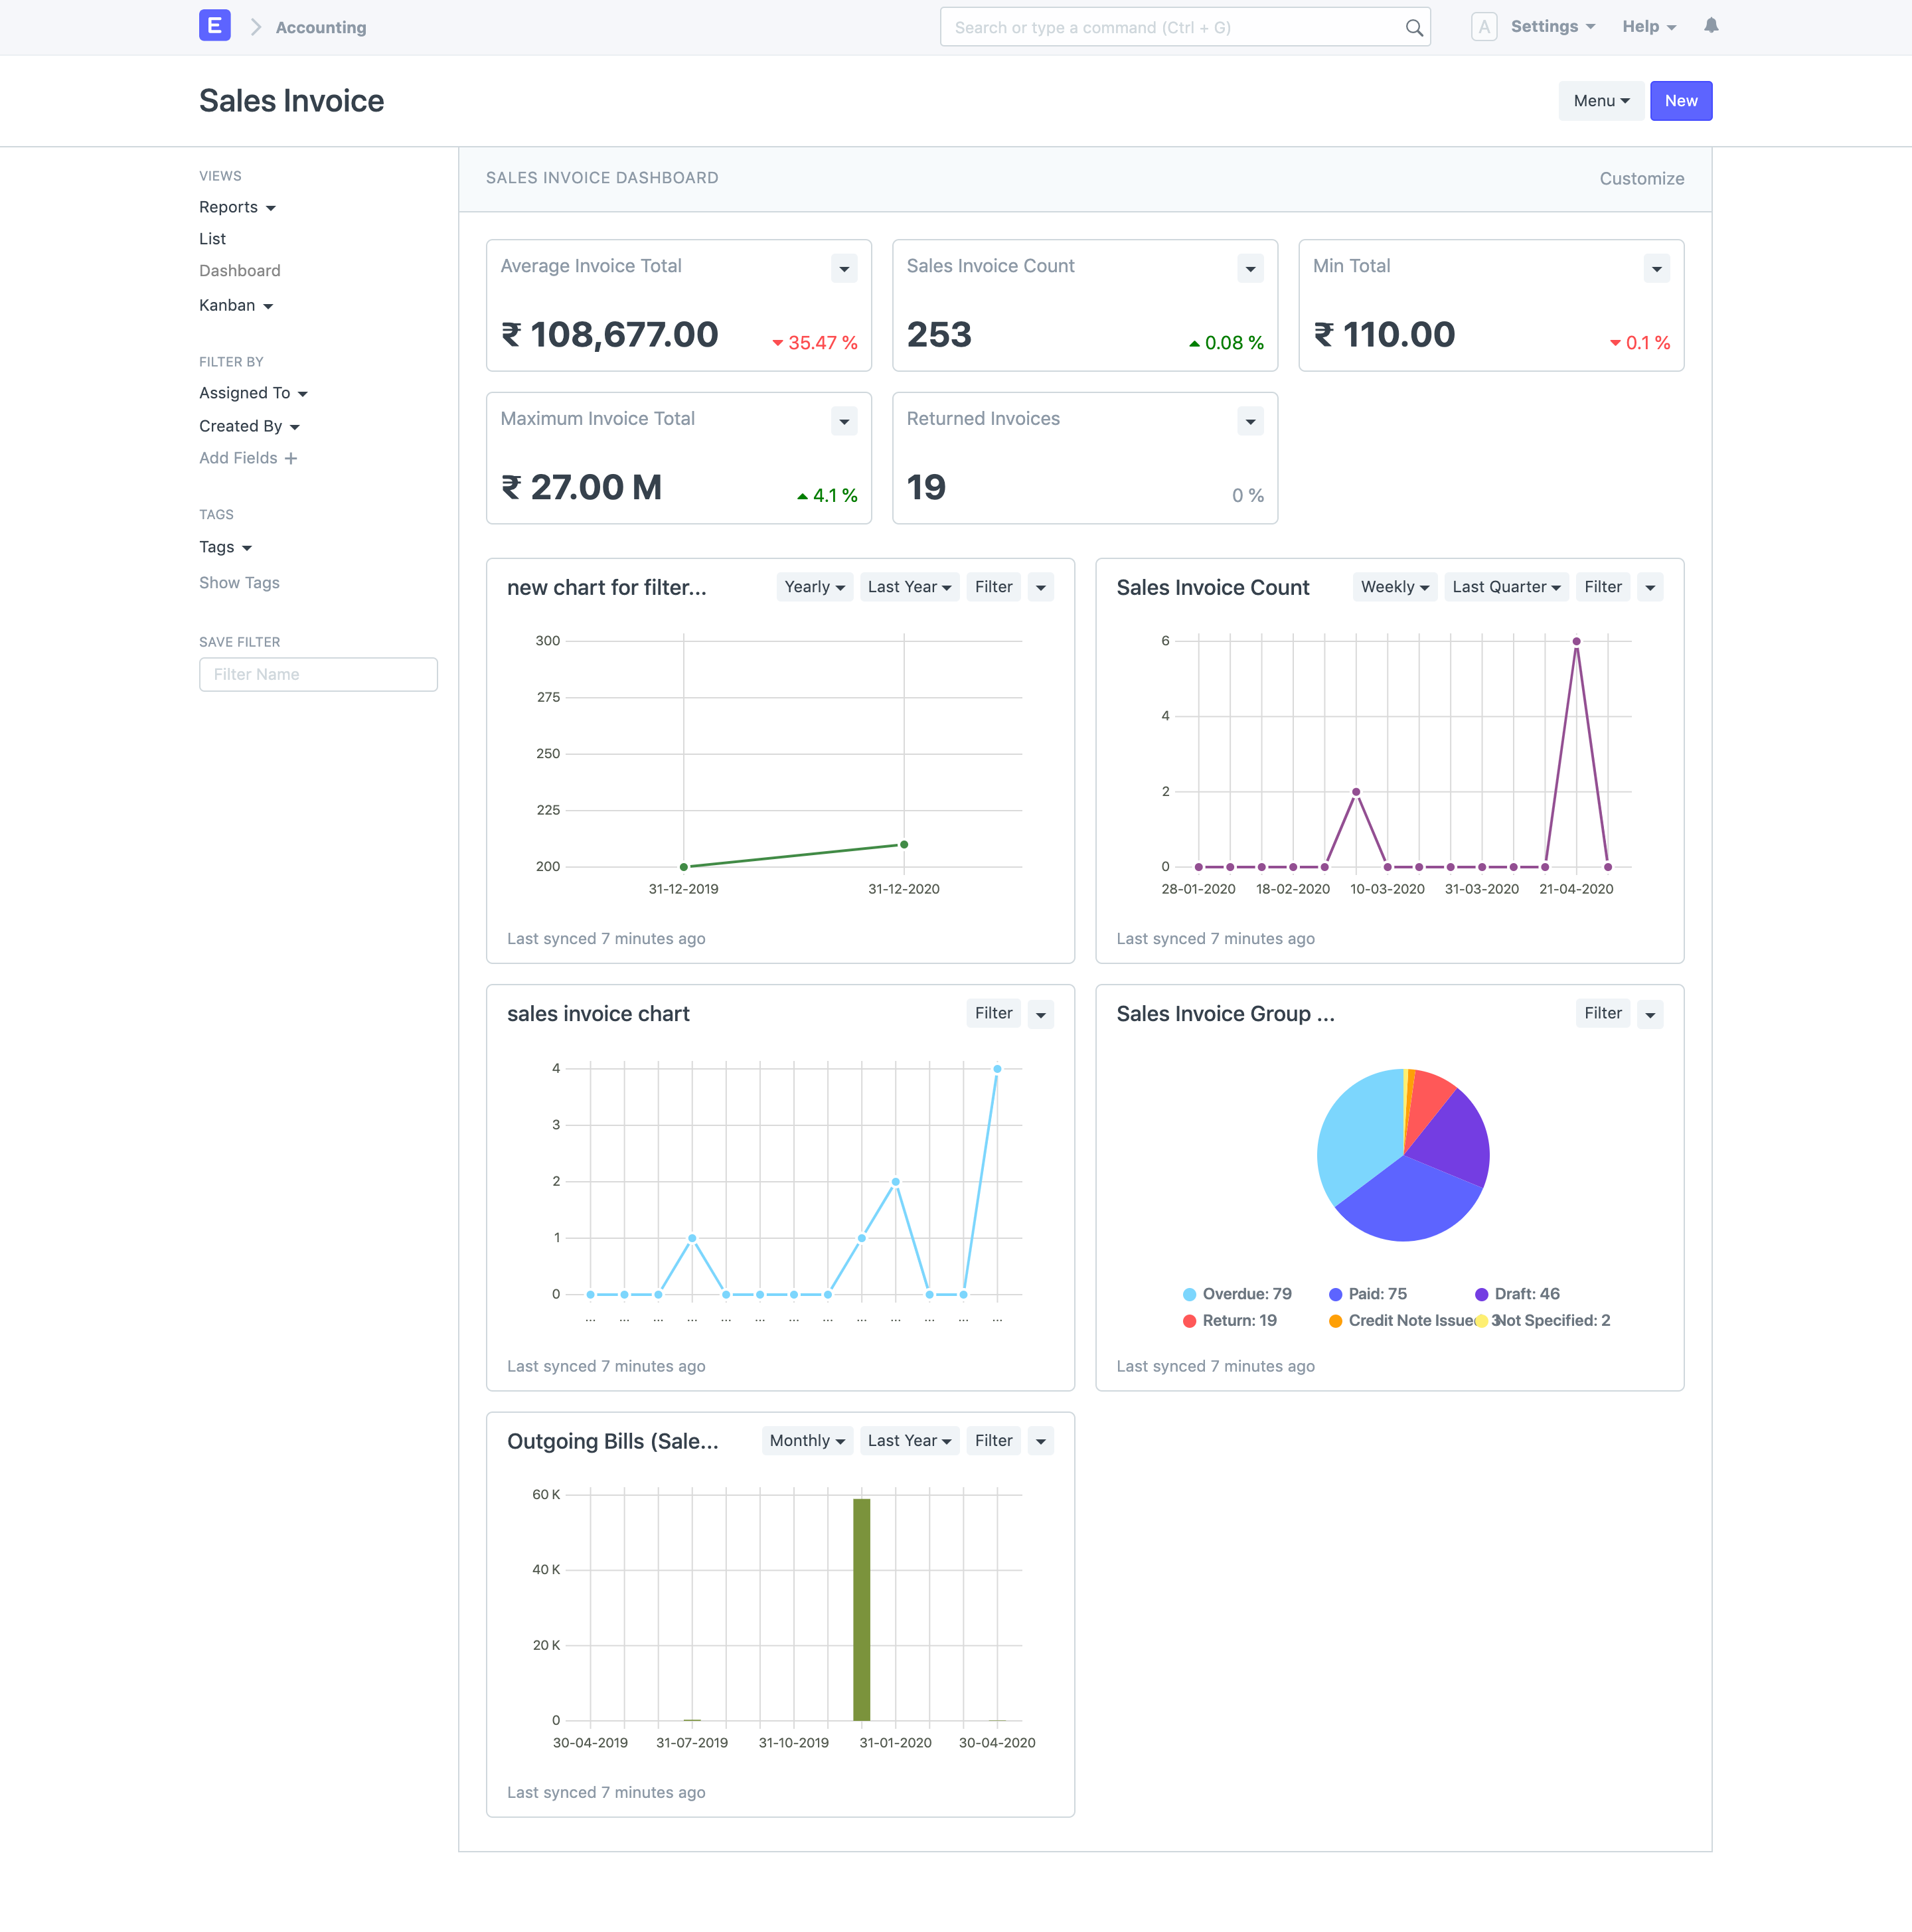Open the options arrow on Returned Invoices card
Viewport: 1912px width, 1932px height.
click(x=1250, y=422)
